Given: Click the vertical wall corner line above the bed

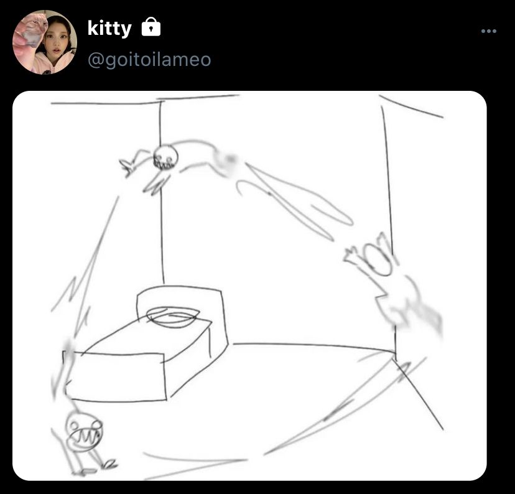Looking at the screenshot, I should 161,192.
